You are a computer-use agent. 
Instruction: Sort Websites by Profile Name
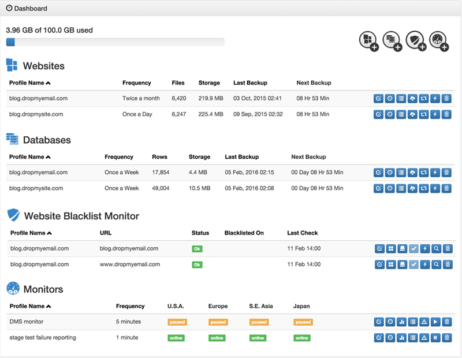(x=28, y=83)
